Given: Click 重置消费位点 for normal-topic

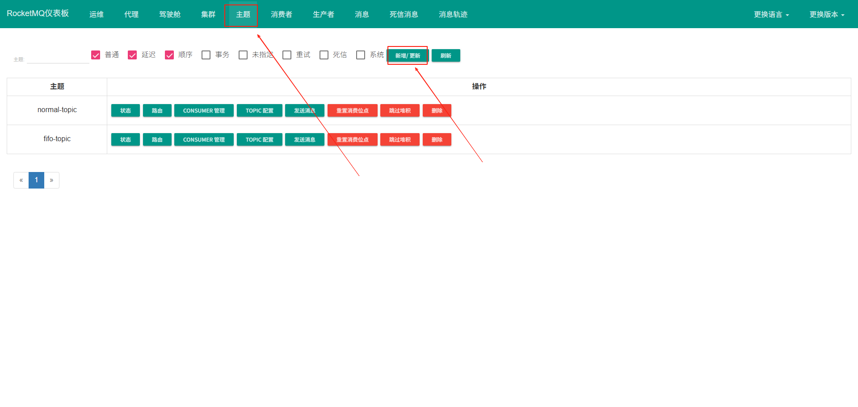Looking at the screenshot, I should (x=353, y=110).
